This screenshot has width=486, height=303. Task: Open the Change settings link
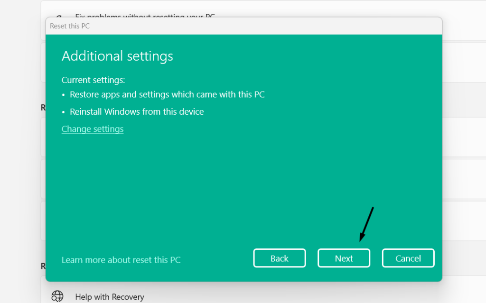pyautogui.click(x=93, y=129)
